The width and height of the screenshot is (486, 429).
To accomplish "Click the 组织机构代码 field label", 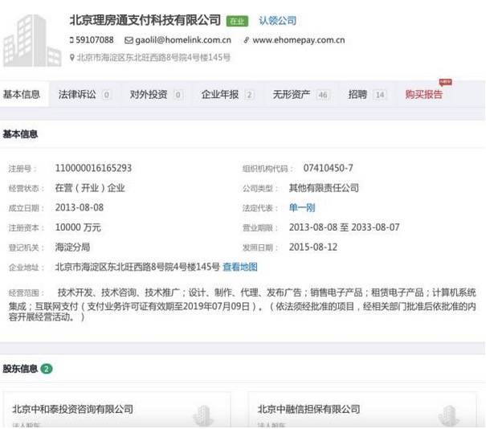I will pos(268,169).
